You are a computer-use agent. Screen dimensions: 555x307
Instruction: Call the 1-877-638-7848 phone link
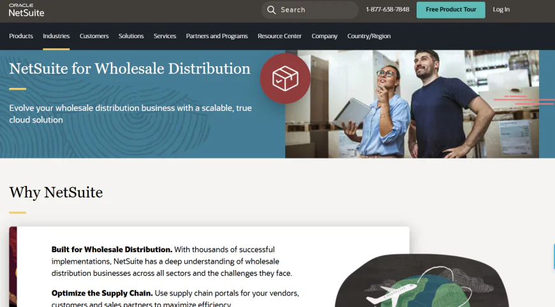tap(388, 10)
